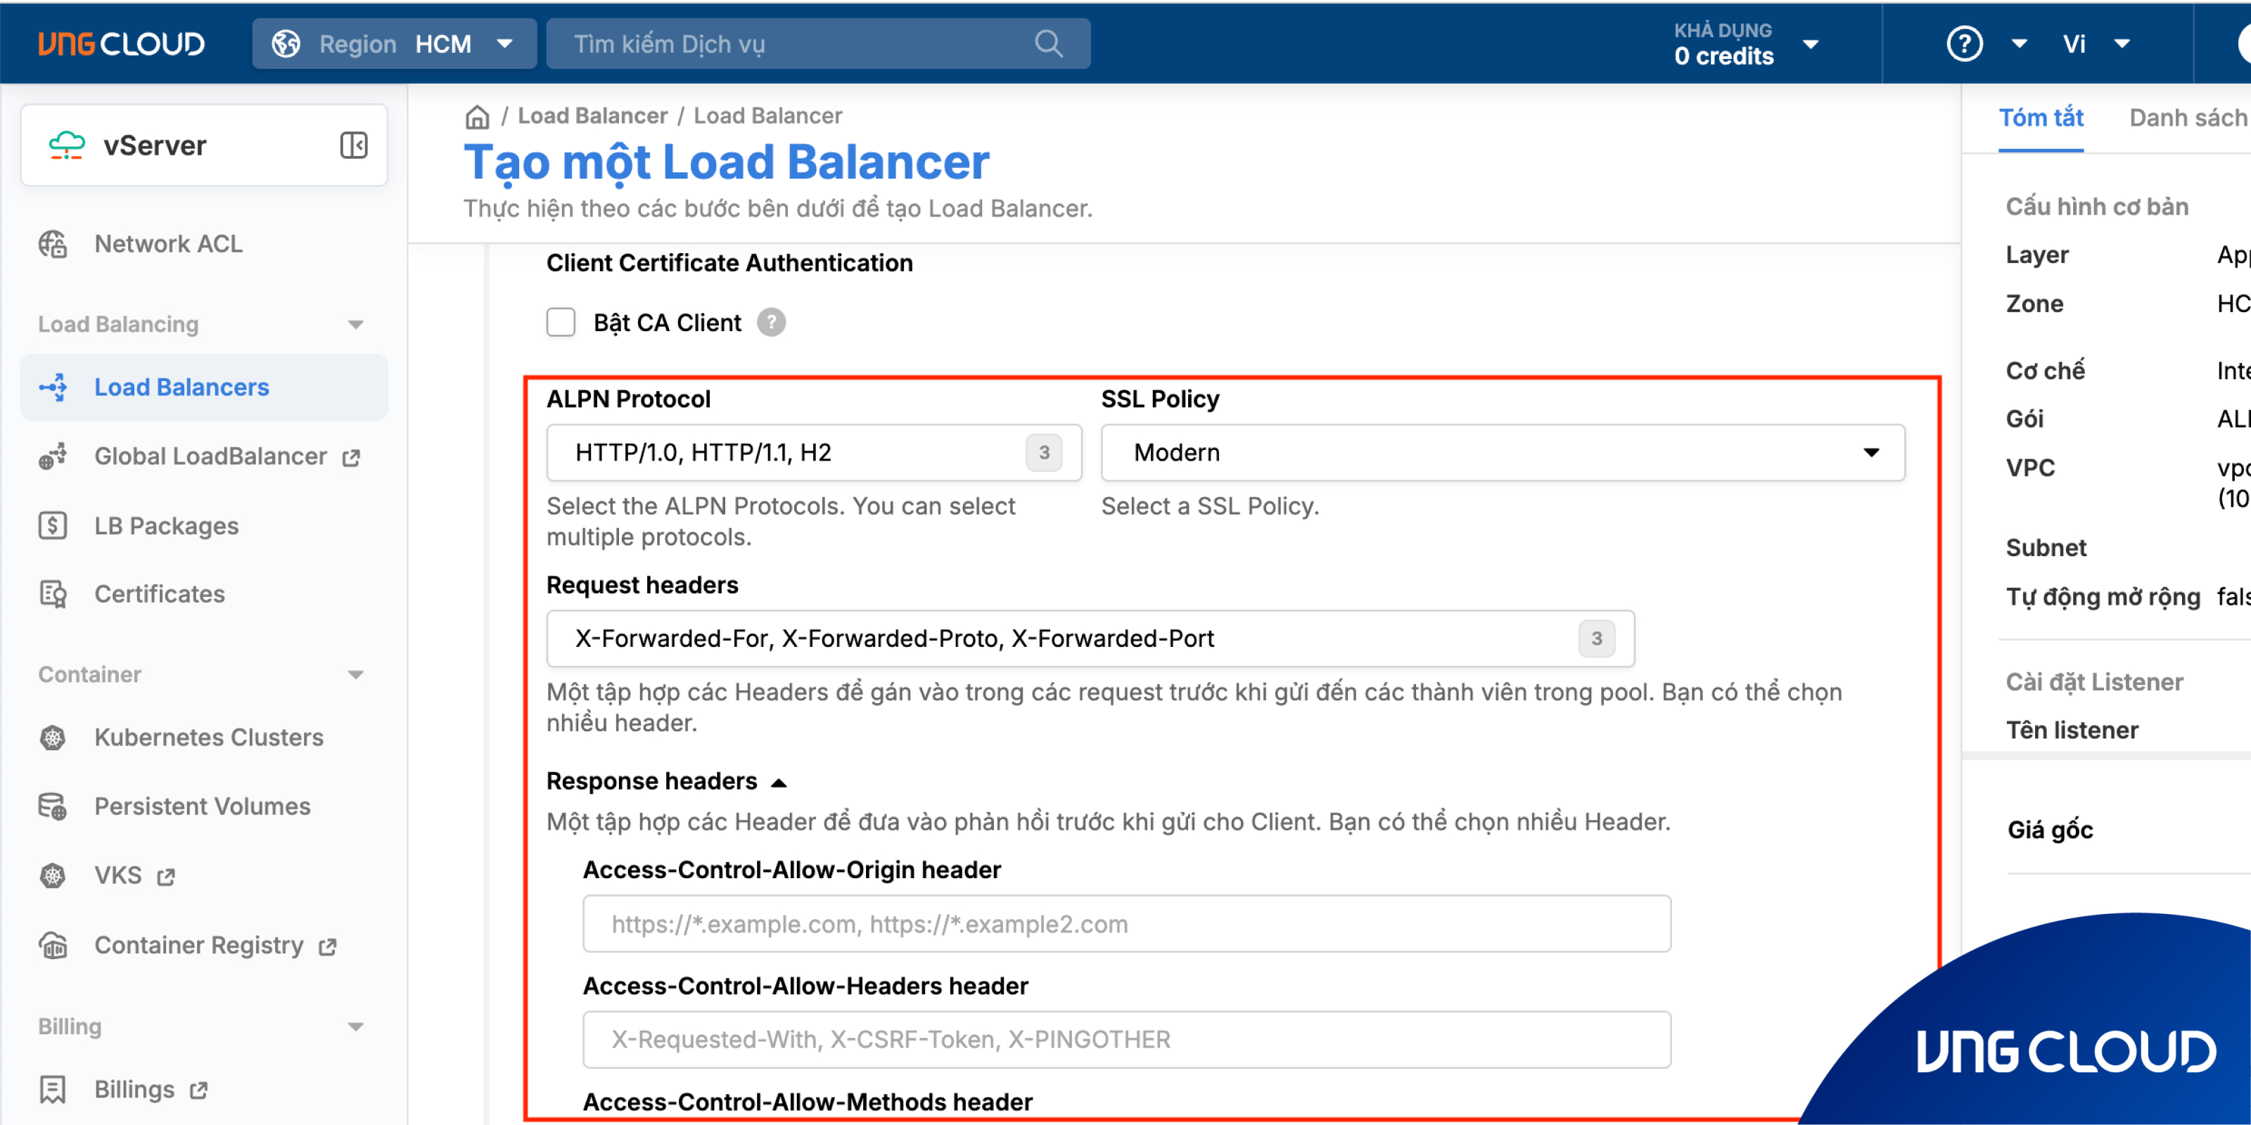Screen dimensions: 2251x1125
Task: Click Load Balancer breadcrumb link
Action: pos(592,116)
